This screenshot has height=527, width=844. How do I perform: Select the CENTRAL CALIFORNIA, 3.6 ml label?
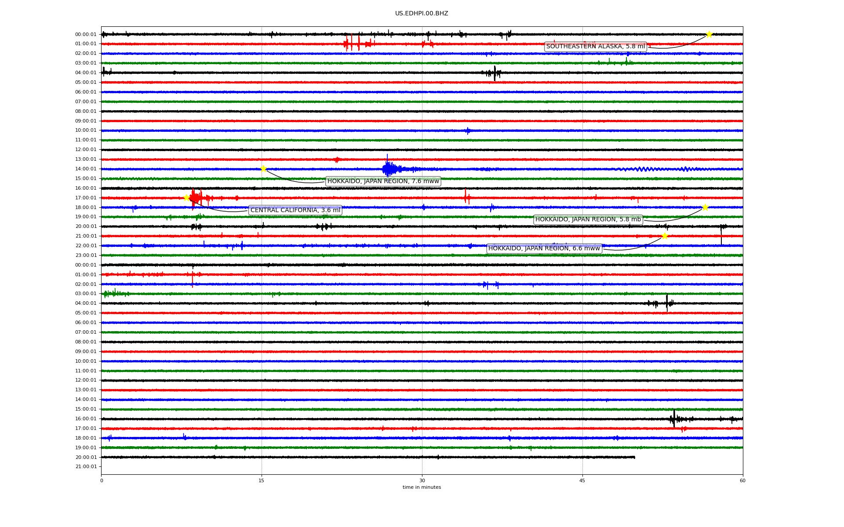(295, 210)
